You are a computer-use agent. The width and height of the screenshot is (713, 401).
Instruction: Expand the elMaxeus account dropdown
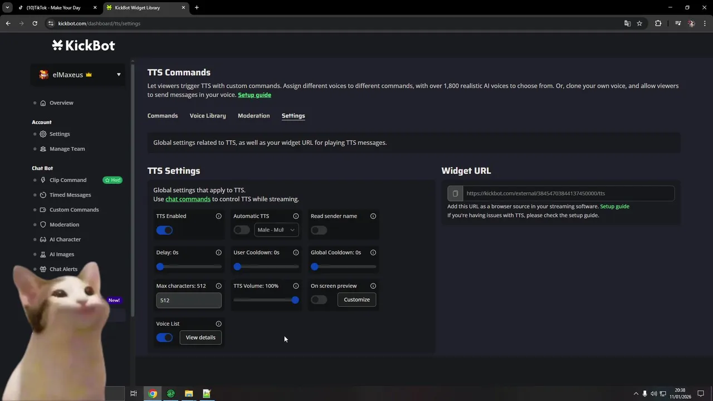[119, 75]
